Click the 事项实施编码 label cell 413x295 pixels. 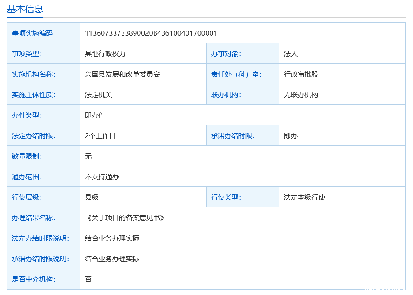click(32, 33)
